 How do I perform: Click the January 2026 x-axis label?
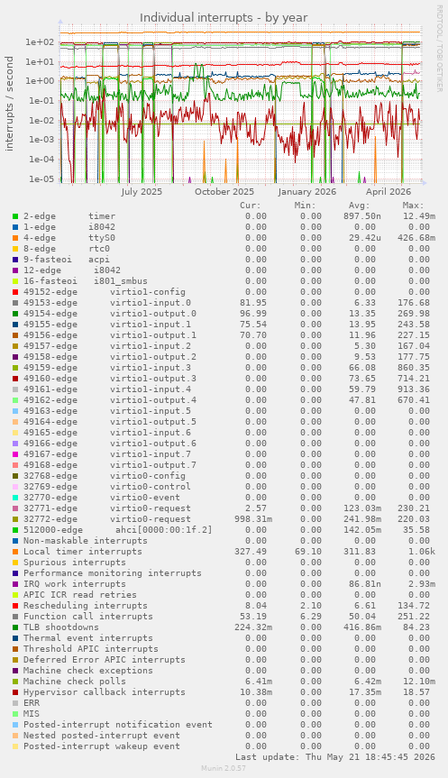307,191
